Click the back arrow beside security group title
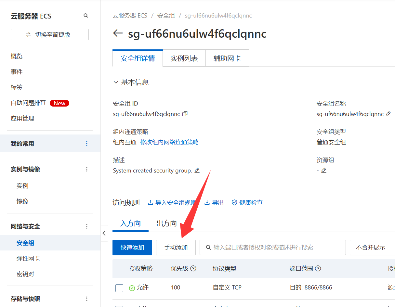 pyautogui.click(x=118, y=33)
